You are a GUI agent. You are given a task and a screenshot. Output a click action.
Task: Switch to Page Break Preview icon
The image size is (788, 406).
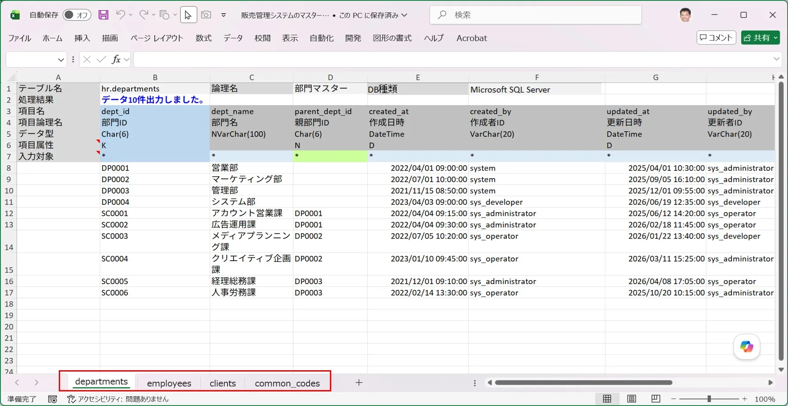click(x=656, y=399)
